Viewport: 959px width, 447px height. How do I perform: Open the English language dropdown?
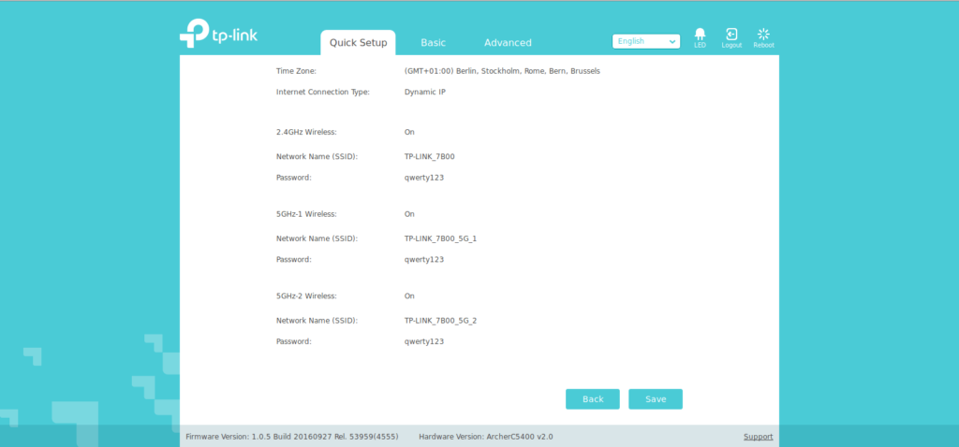tap(646, 41)
